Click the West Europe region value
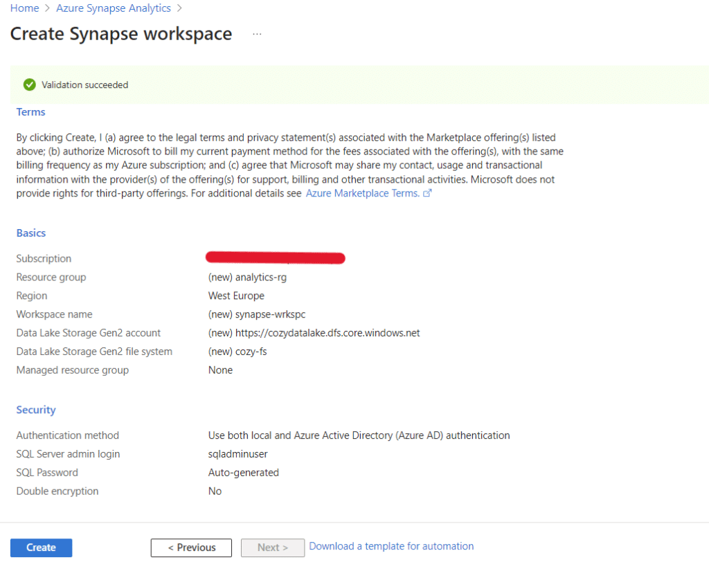 click(236, 296)
